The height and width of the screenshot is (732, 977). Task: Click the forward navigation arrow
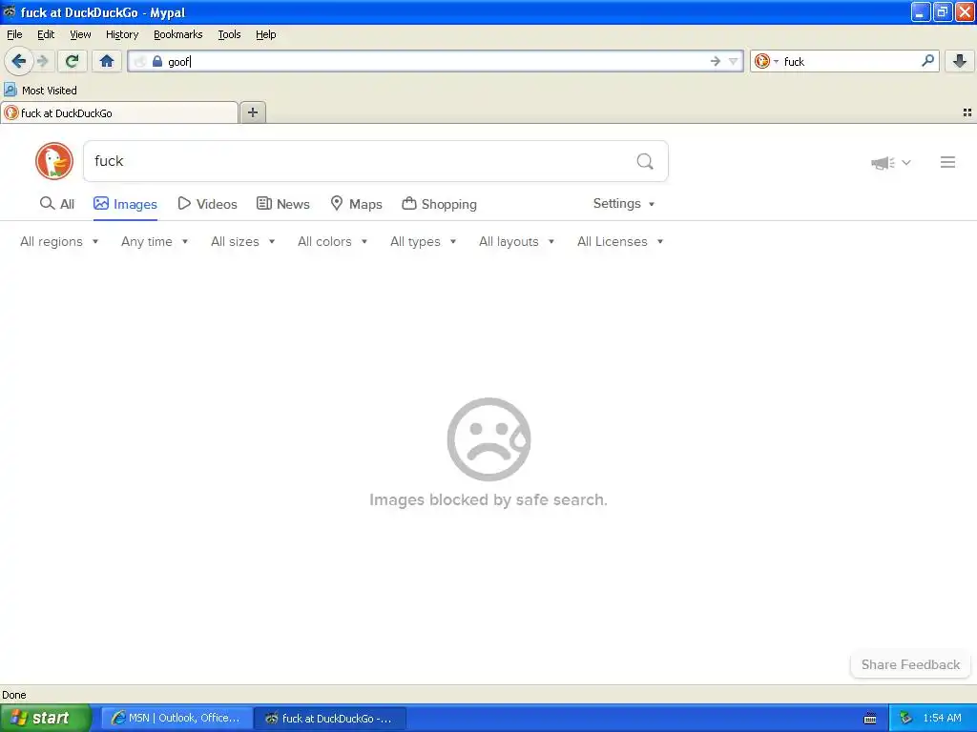[42, 61]
